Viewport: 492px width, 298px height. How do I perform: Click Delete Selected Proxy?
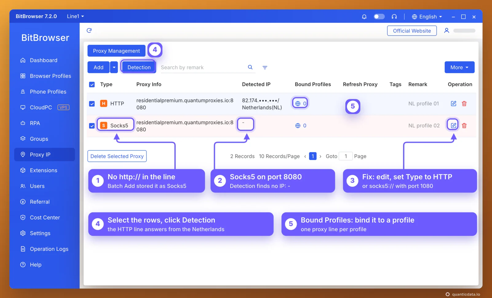click(x=117, y=156)
